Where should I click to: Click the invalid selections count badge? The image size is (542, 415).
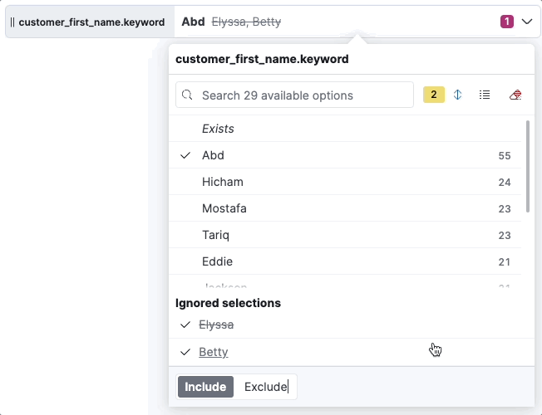[506, 22]
